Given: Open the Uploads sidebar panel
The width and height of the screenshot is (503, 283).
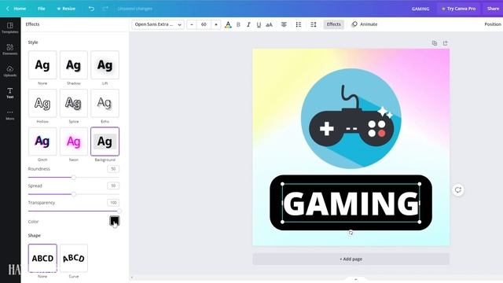Looking at the screenshot, I should (10, 72).
